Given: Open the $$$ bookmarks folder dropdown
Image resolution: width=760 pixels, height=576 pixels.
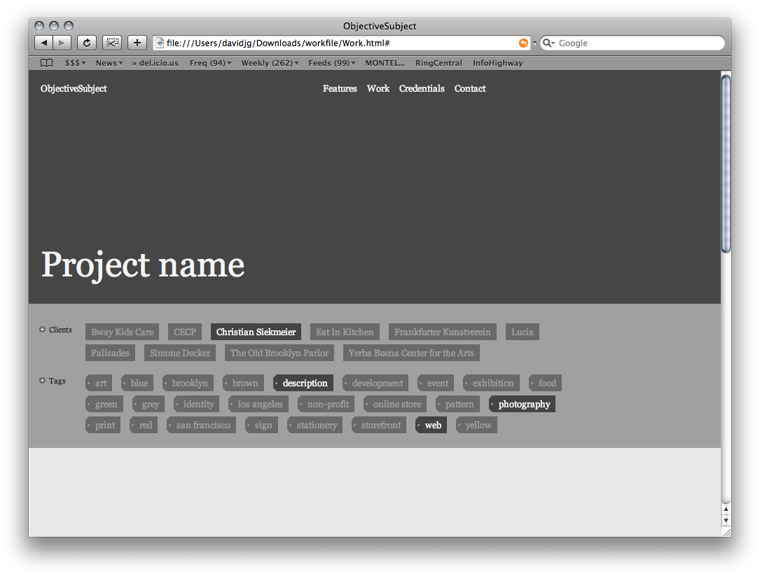Looking at the screenshot, I should coord(75,63).
